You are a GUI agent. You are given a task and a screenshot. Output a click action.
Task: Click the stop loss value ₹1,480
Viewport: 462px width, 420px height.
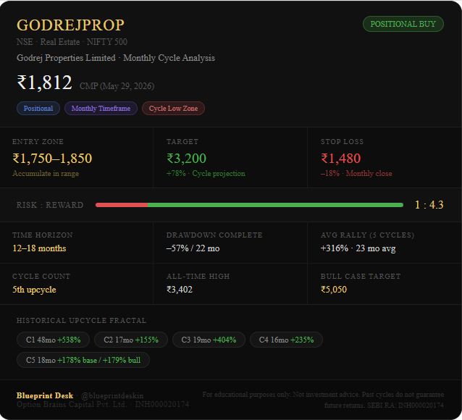click(x=340, y=159)
